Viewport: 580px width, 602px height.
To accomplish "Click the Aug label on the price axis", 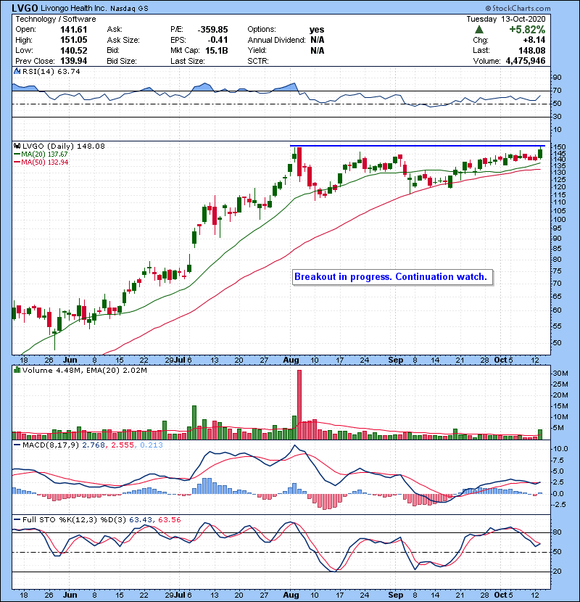I will pos(291,360).
